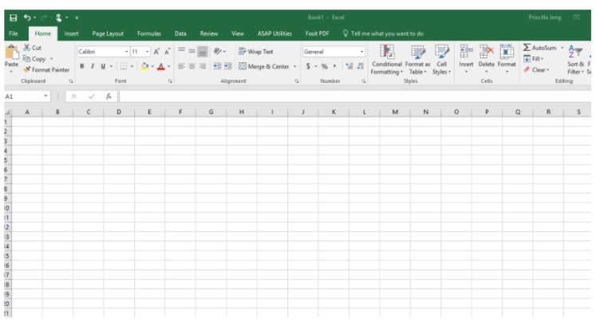Expand the Name Box dropdown arrow

[45, 96]
